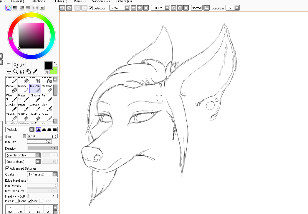The width and height of the screenshot is (308, 214).
Task: Choose the Acrylic brush
Action: [x=11, y=108]
